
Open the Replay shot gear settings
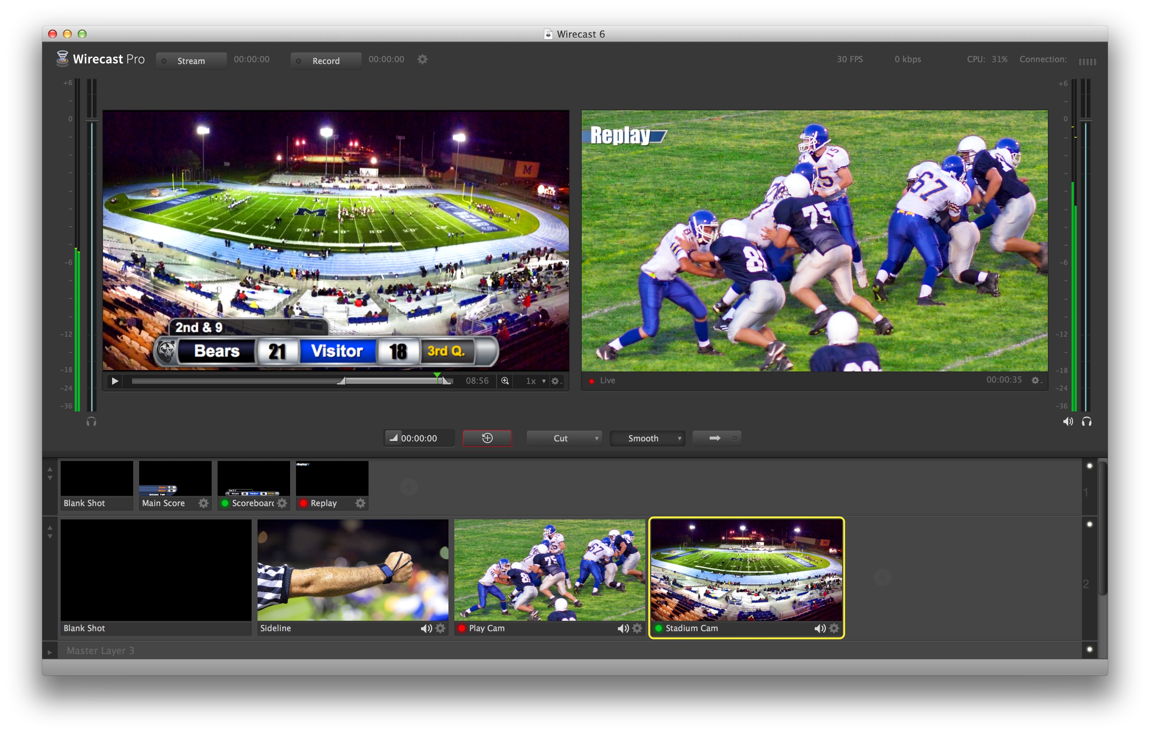360,503
